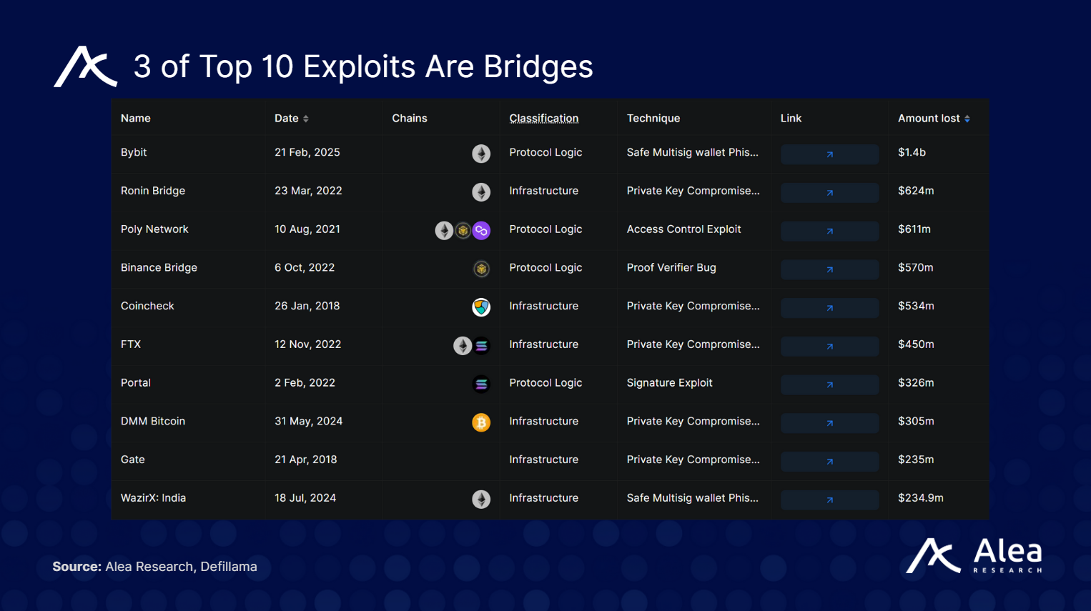Sort the table by Date column
Image resolution: width=1091 pixels, height=611 pixels.
tap(291, 119)
